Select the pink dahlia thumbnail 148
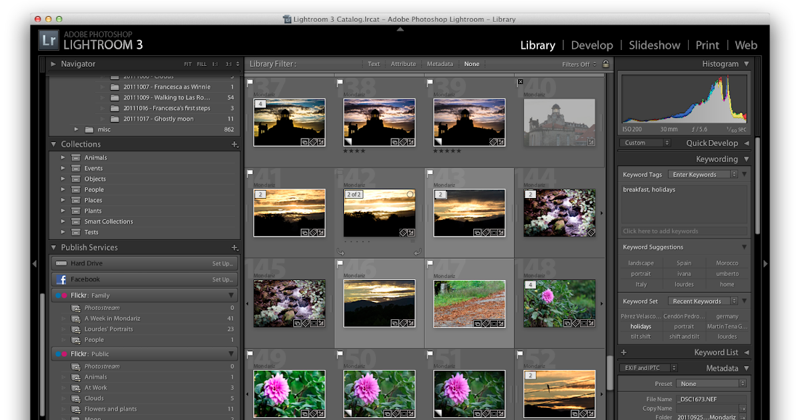 click(x=559, y=304)
